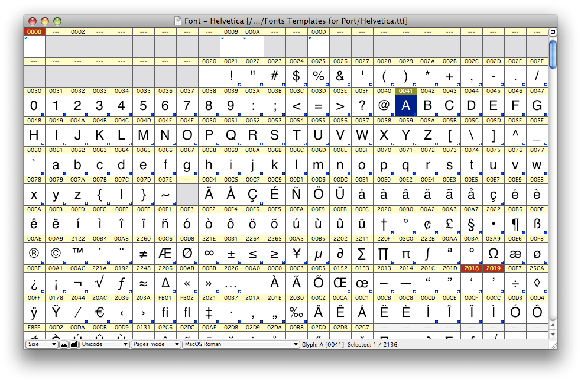This screenshot has width=581, height=382.
Task: Click the red 0000 caption cell
Action: [x=34, y=32]
